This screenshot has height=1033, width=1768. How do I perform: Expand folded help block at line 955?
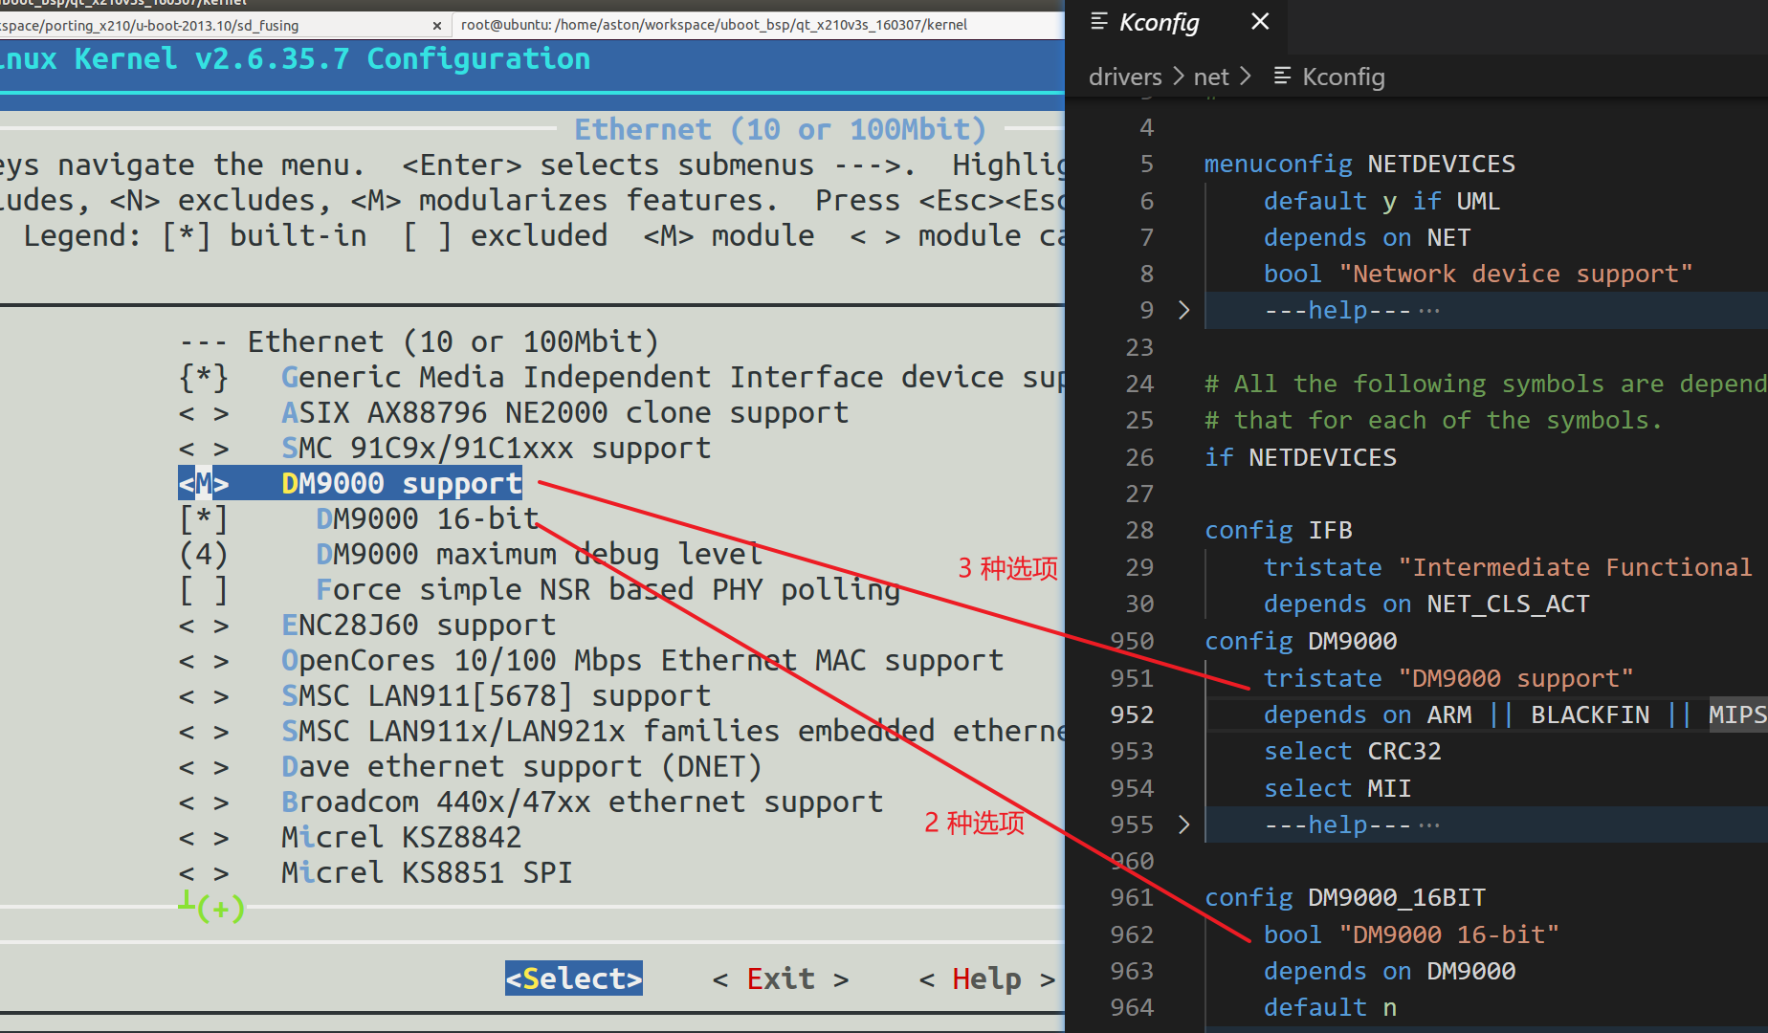[1183, 824]
